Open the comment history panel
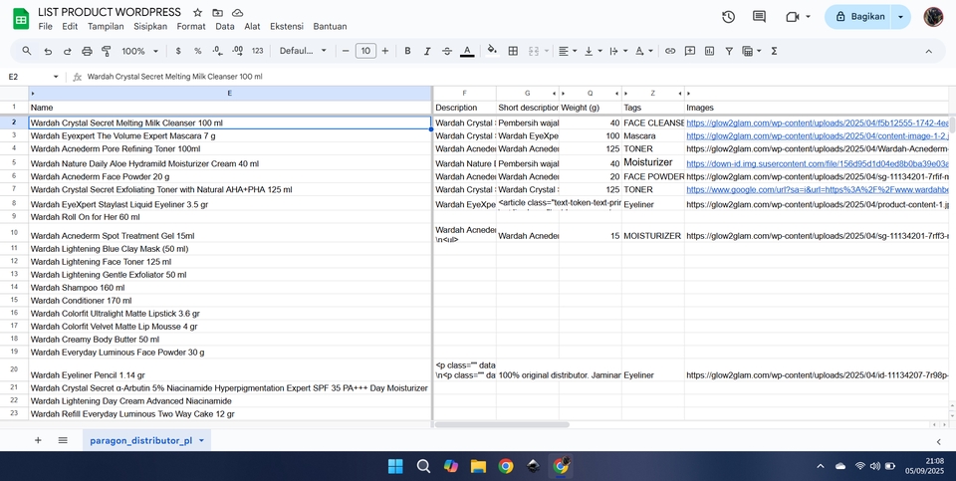 (759, 17)
